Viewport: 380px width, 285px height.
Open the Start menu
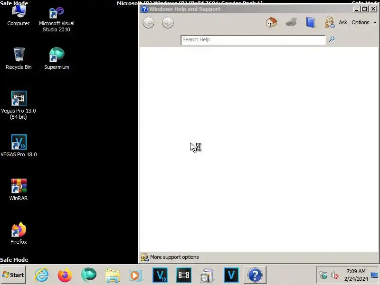(13, 275)
